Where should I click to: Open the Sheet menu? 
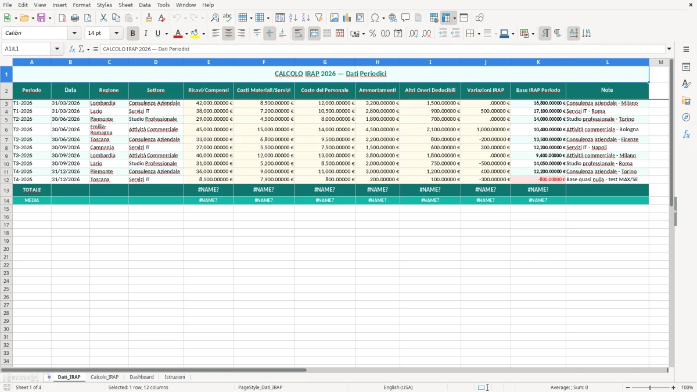point(125,5)
